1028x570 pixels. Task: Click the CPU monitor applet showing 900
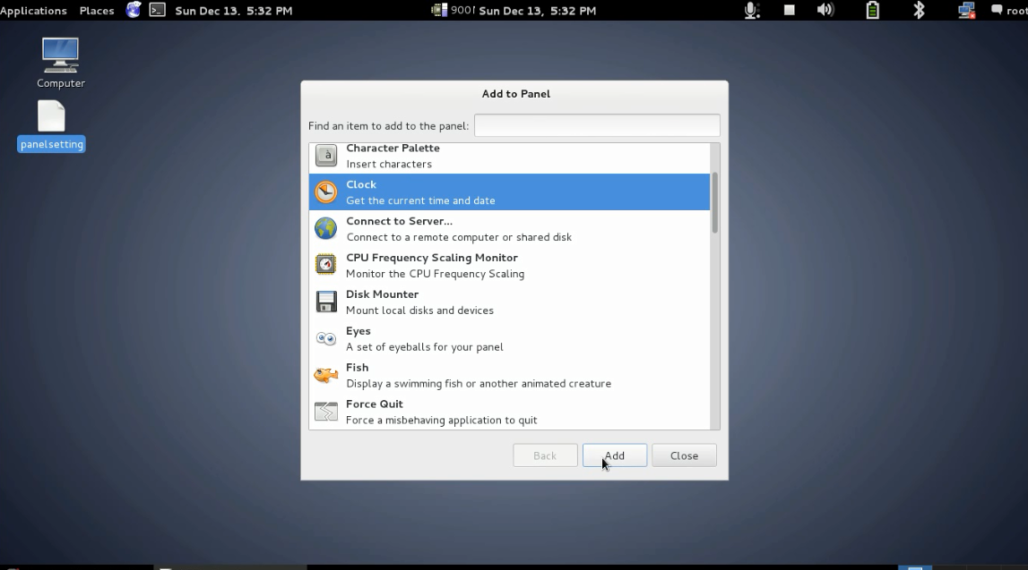(x=453, y=10)
